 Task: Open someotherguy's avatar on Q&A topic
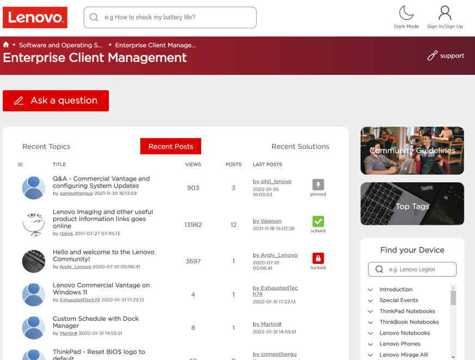tap(34, 188)
